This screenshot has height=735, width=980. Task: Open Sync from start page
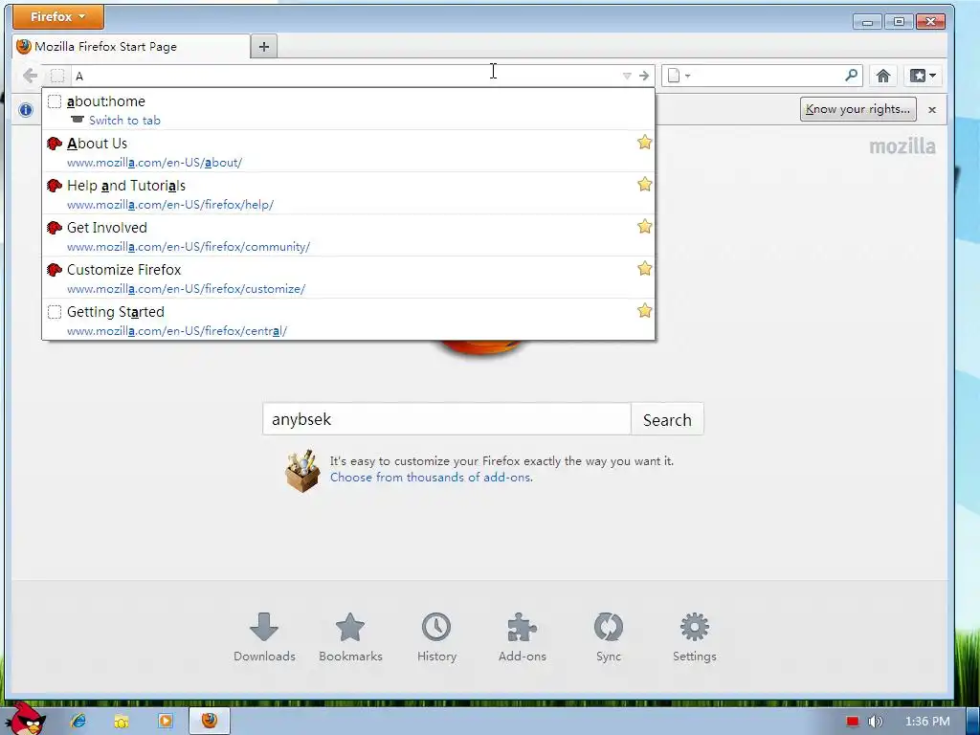tap(608, 637)
